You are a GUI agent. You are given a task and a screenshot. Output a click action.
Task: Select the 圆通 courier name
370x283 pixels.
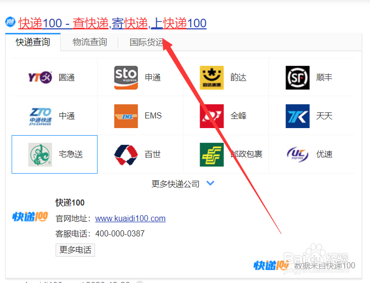pyautogui.click(x=67, y=77)
